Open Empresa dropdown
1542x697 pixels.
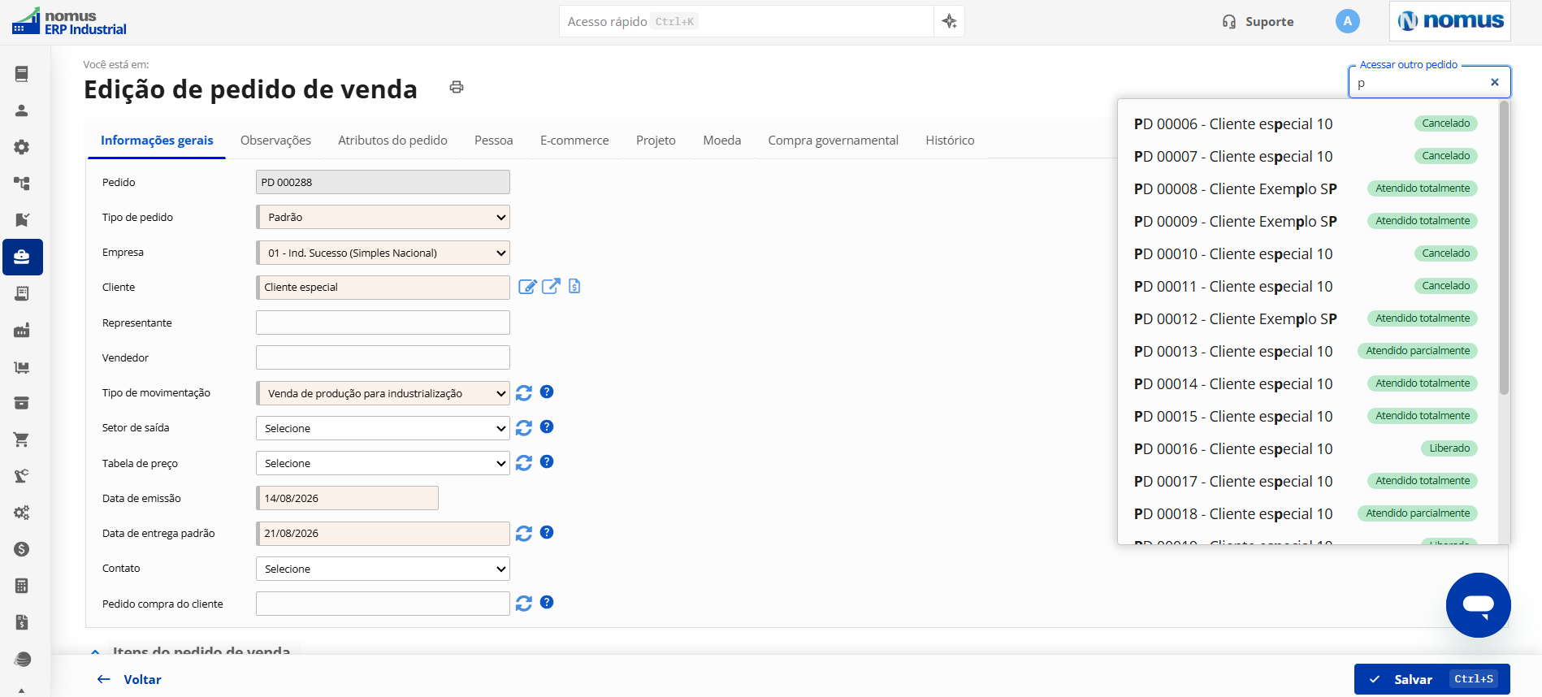pos(383,253)
